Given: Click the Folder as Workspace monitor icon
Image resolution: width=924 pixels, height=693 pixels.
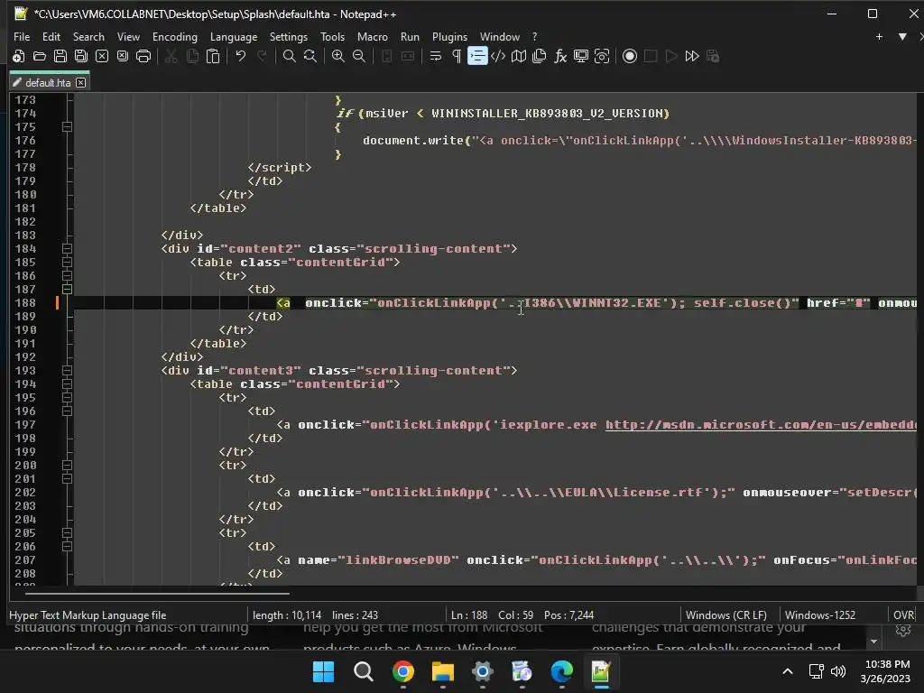Looking at the screenshot, I should (581, 56).
